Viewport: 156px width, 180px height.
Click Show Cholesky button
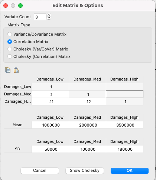(85, 171)
